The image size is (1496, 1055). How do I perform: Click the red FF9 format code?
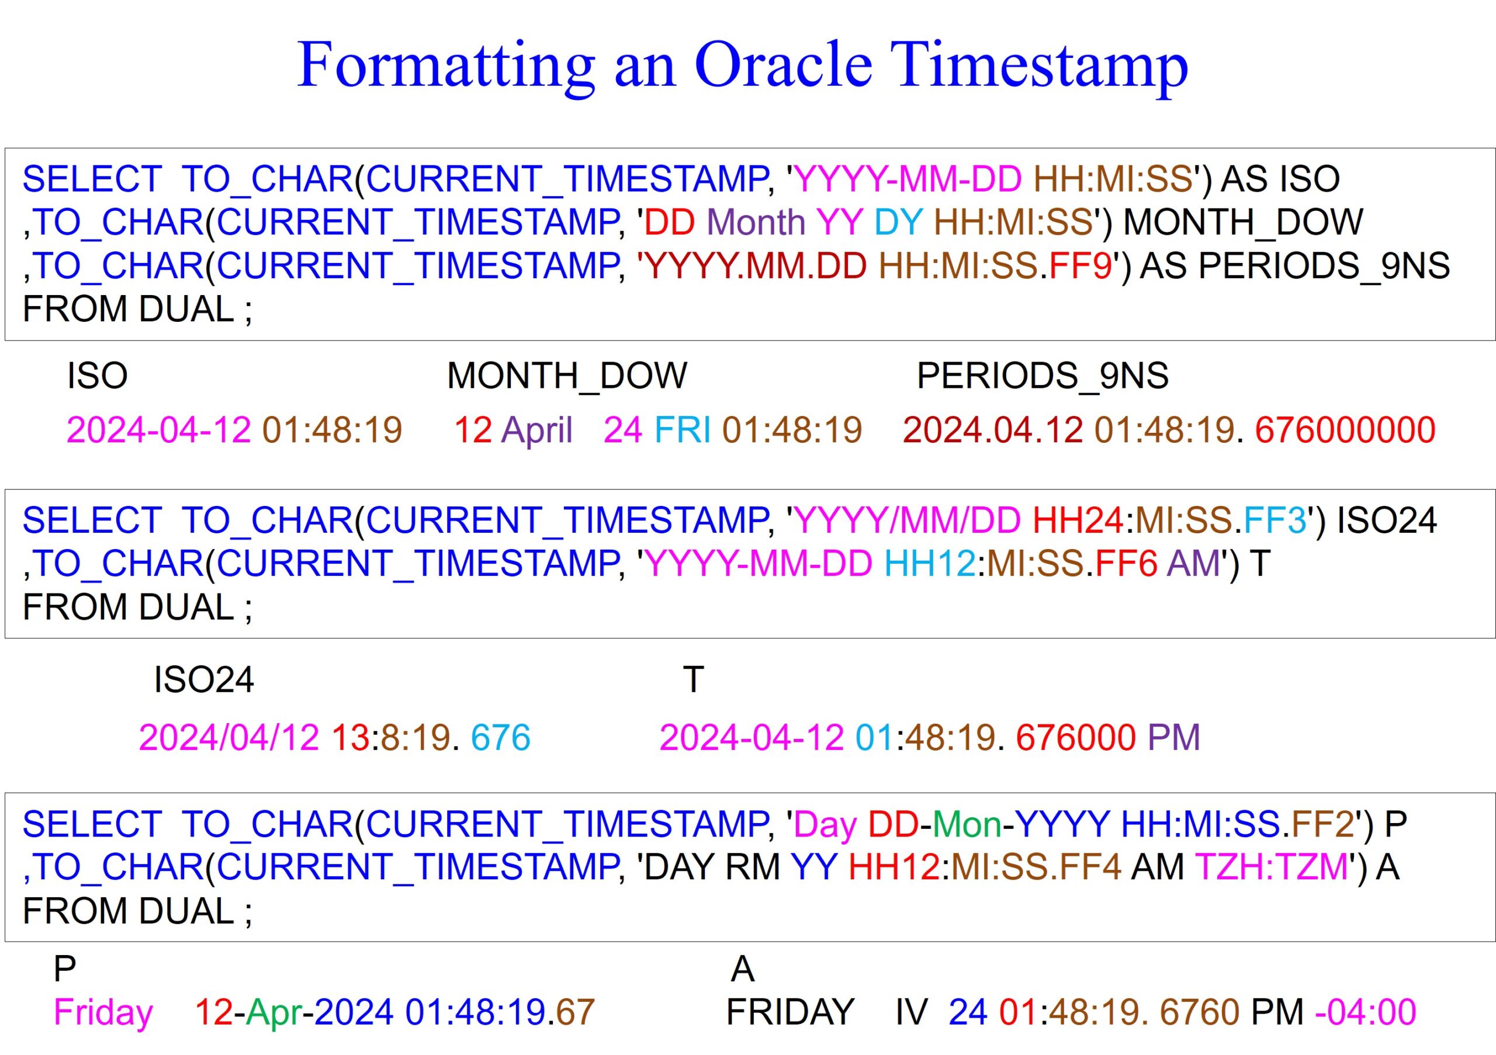click(x=1081, y=266)
